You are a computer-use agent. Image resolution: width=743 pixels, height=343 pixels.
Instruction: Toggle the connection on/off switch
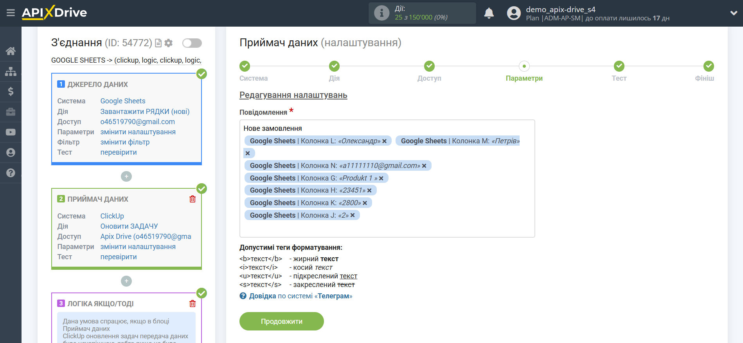tap(192, 43)
